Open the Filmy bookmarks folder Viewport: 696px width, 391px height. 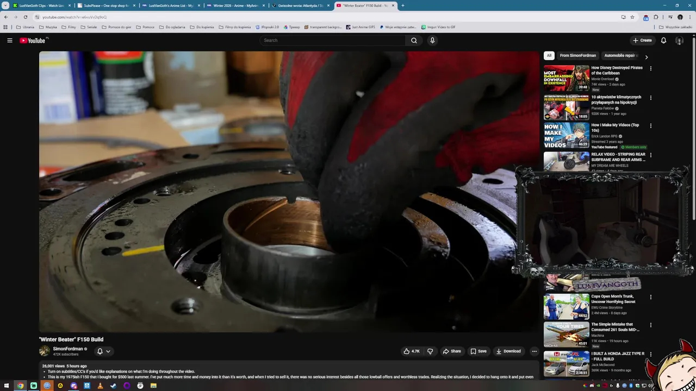[69, 27]
